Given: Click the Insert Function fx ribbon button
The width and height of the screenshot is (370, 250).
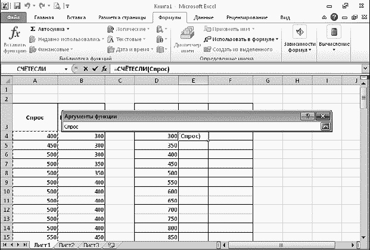Looking at the screenshot, I should point(14,39).
